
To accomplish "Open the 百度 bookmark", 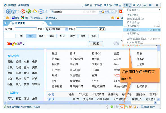I will [16, 18].
